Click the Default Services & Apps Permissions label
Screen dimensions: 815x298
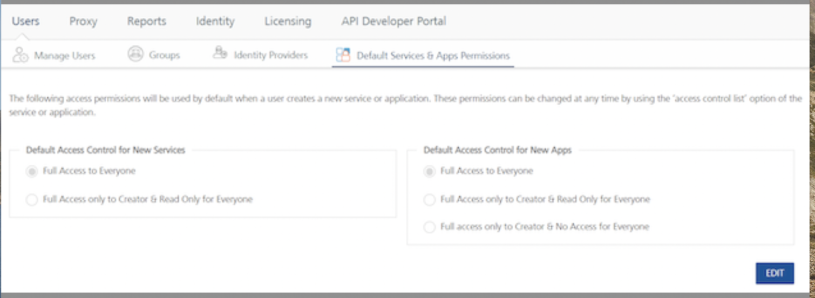[433, 56]
